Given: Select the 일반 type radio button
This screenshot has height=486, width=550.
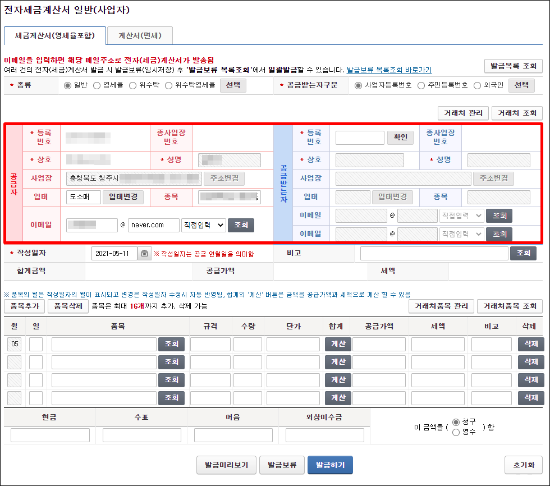Looking at the screenshot, I should tap(68, 85).
